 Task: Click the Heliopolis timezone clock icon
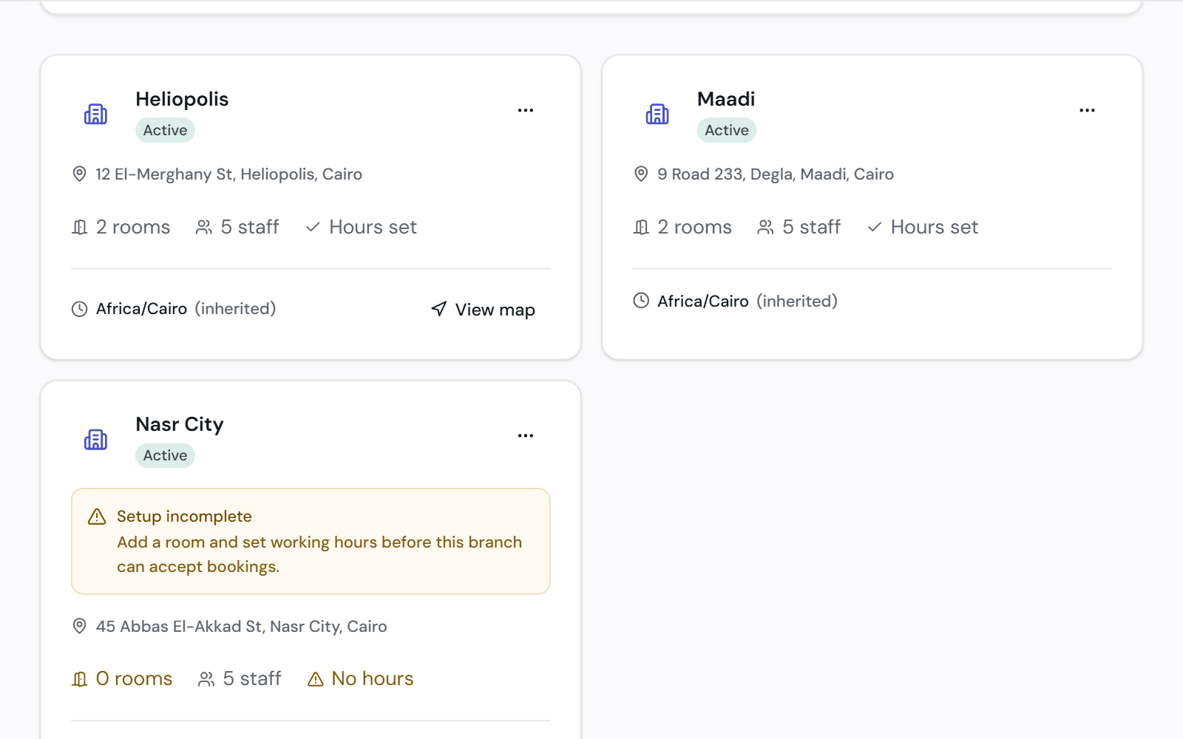point(79,309)
